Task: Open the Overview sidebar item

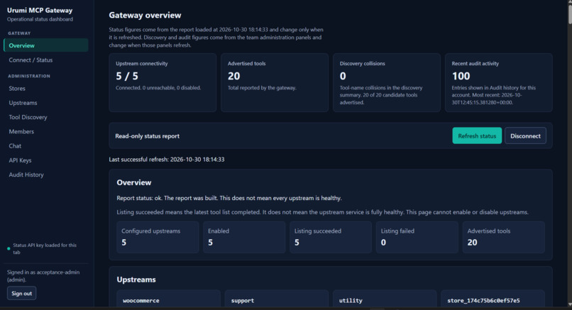Action: (x=46, y=45)
